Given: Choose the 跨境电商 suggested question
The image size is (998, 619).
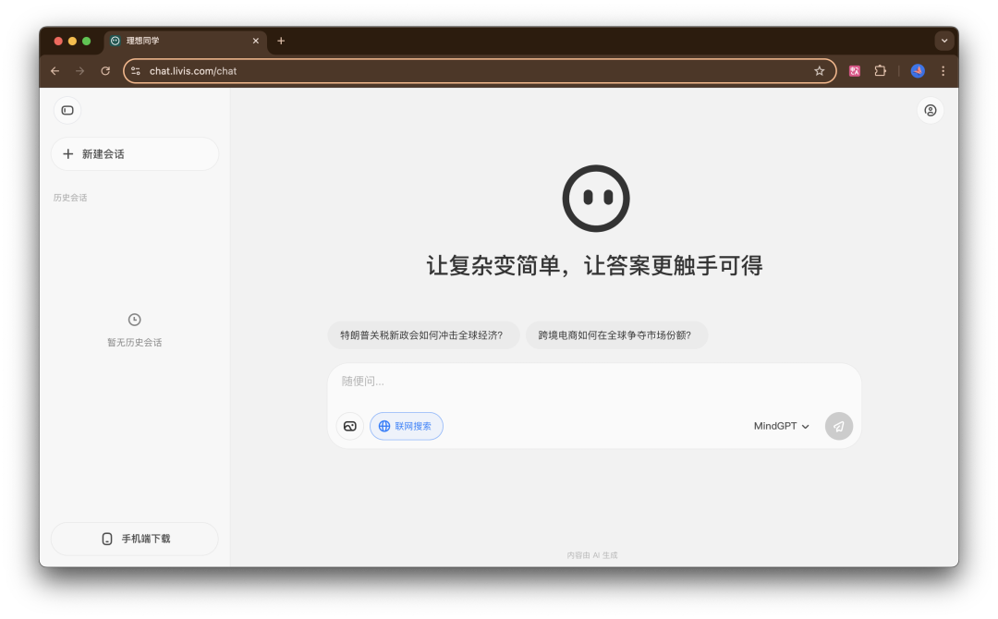Looking at the screenshot, I should (616, 335).
